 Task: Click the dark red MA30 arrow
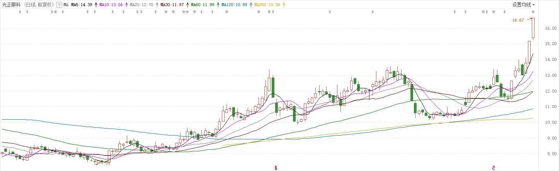click(187, 5)
